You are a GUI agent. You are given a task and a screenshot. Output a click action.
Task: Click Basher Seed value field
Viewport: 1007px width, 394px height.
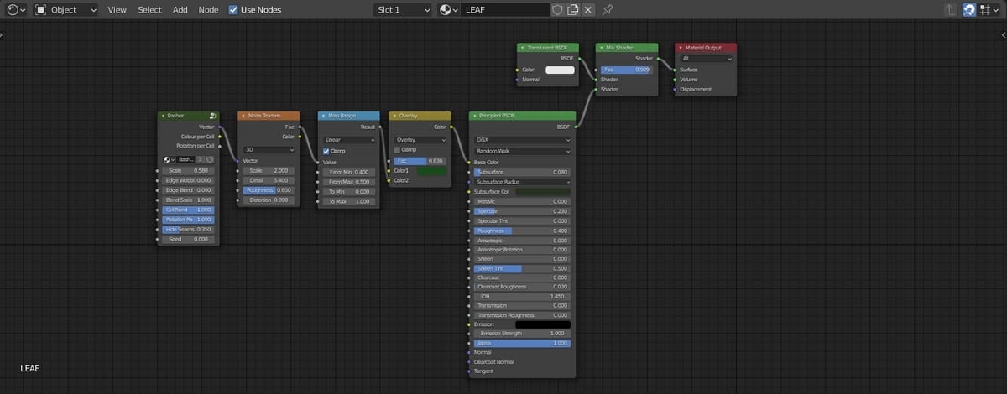click(189, 239)
